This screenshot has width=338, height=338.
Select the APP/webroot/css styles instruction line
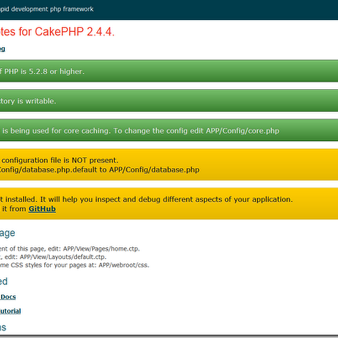[x=75, y=265]
